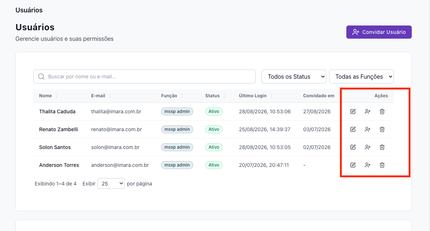430x231 pixels.
Task: Open the Todos os Status dropdown
Action: pos(294,77)
